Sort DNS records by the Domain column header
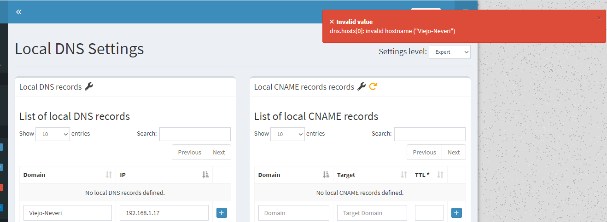 point(68,175)
